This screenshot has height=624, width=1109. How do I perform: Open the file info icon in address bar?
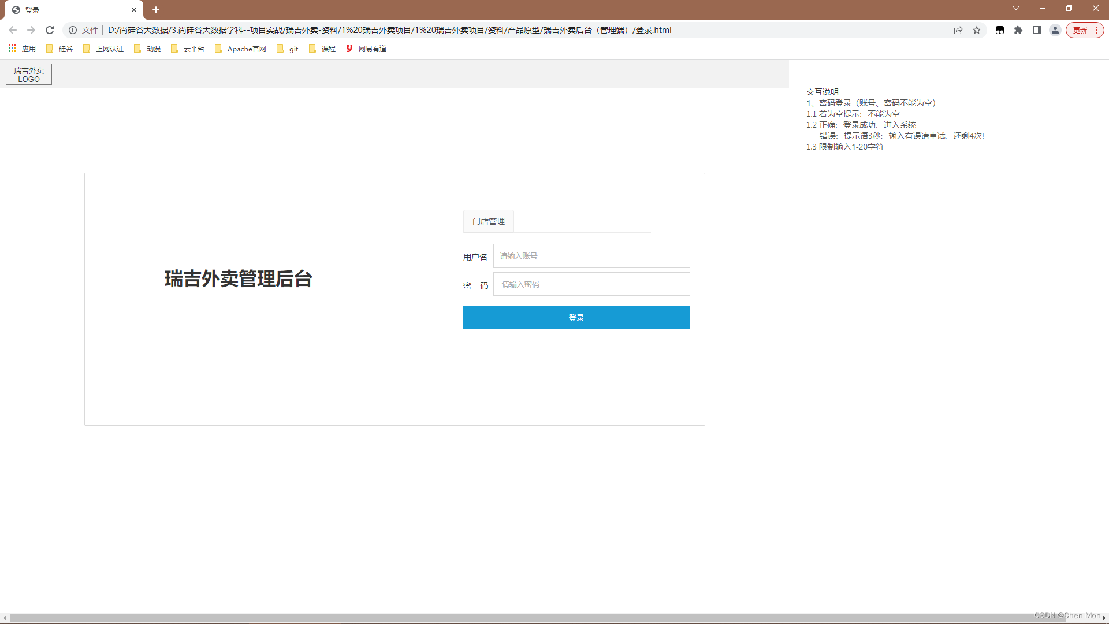click(73, 30)
